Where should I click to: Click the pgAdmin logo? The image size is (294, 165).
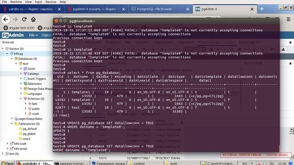click(13, 35)
